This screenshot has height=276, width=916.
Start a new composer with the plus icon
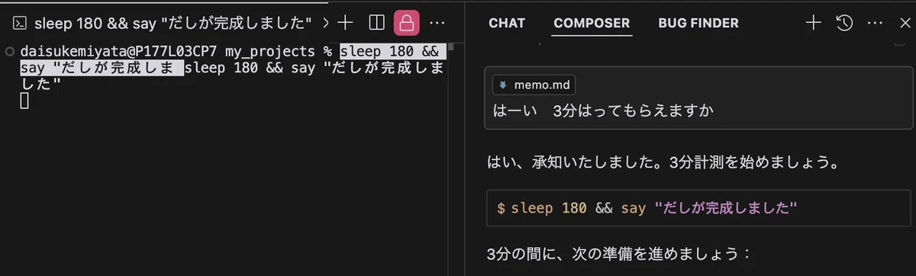(814, 23)
